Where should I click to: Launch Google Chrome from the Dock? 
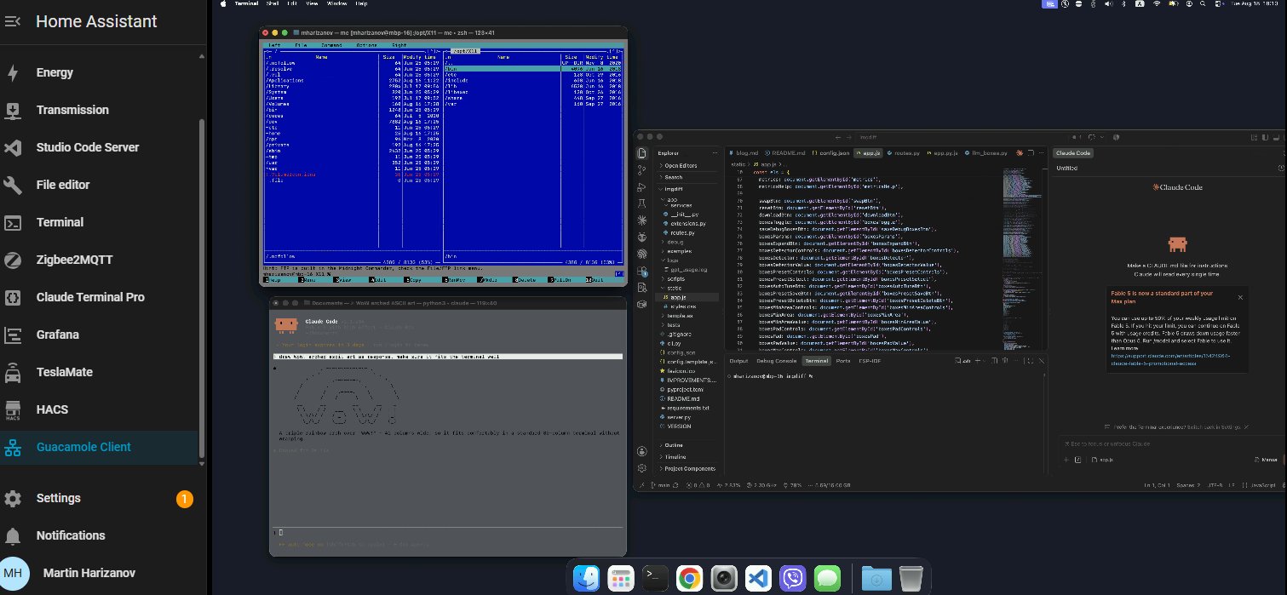click(x=689, y=579)
